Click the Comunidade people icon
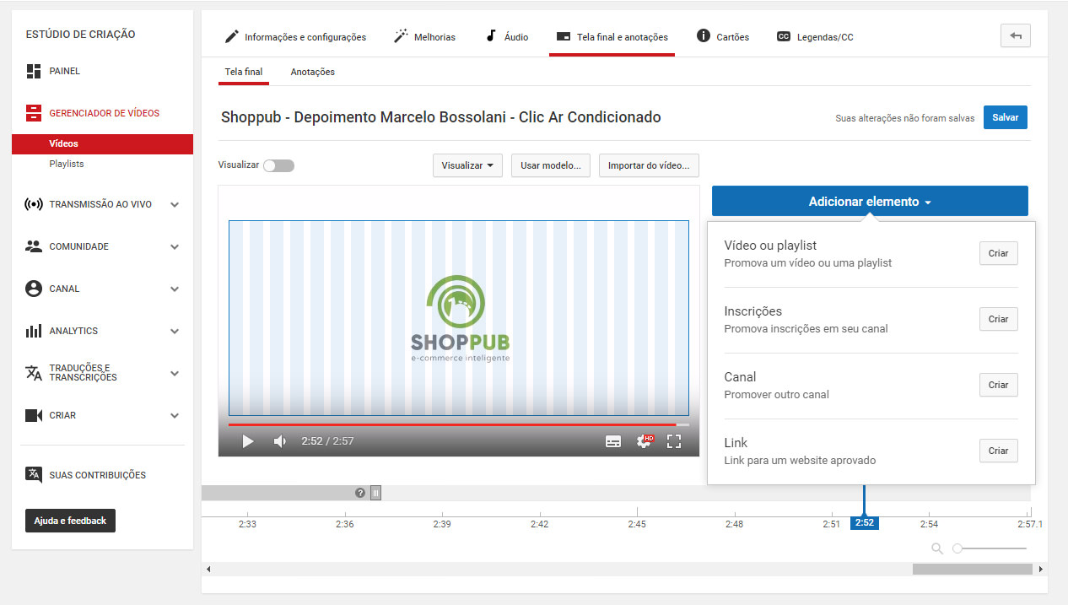Screen dimensions: 1068x605 pos(34,246)
